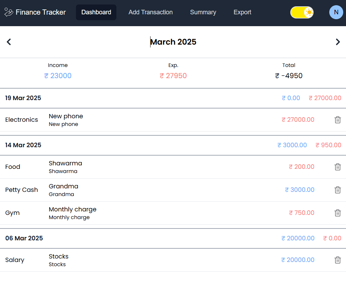Click the Total value -4950
The image size is (346, 300).
(289, 76)
